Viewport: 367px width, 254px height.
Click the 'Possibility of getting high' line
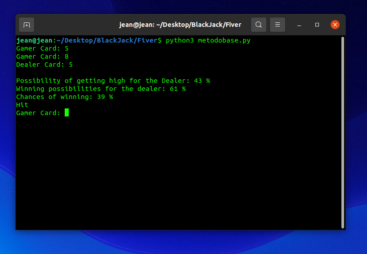click(113, 81)
